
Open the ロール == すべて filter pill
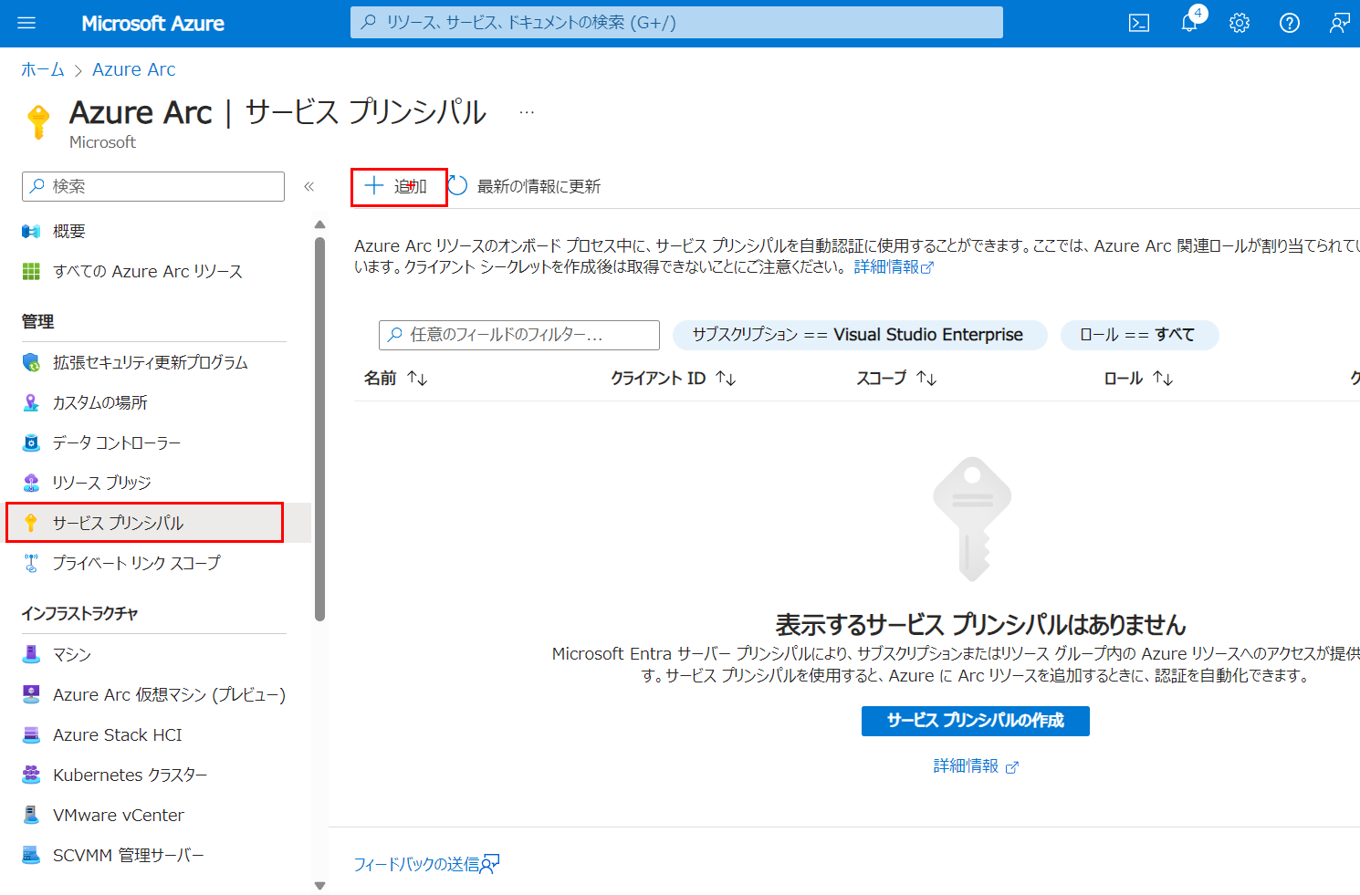(x=1139, y=335)
